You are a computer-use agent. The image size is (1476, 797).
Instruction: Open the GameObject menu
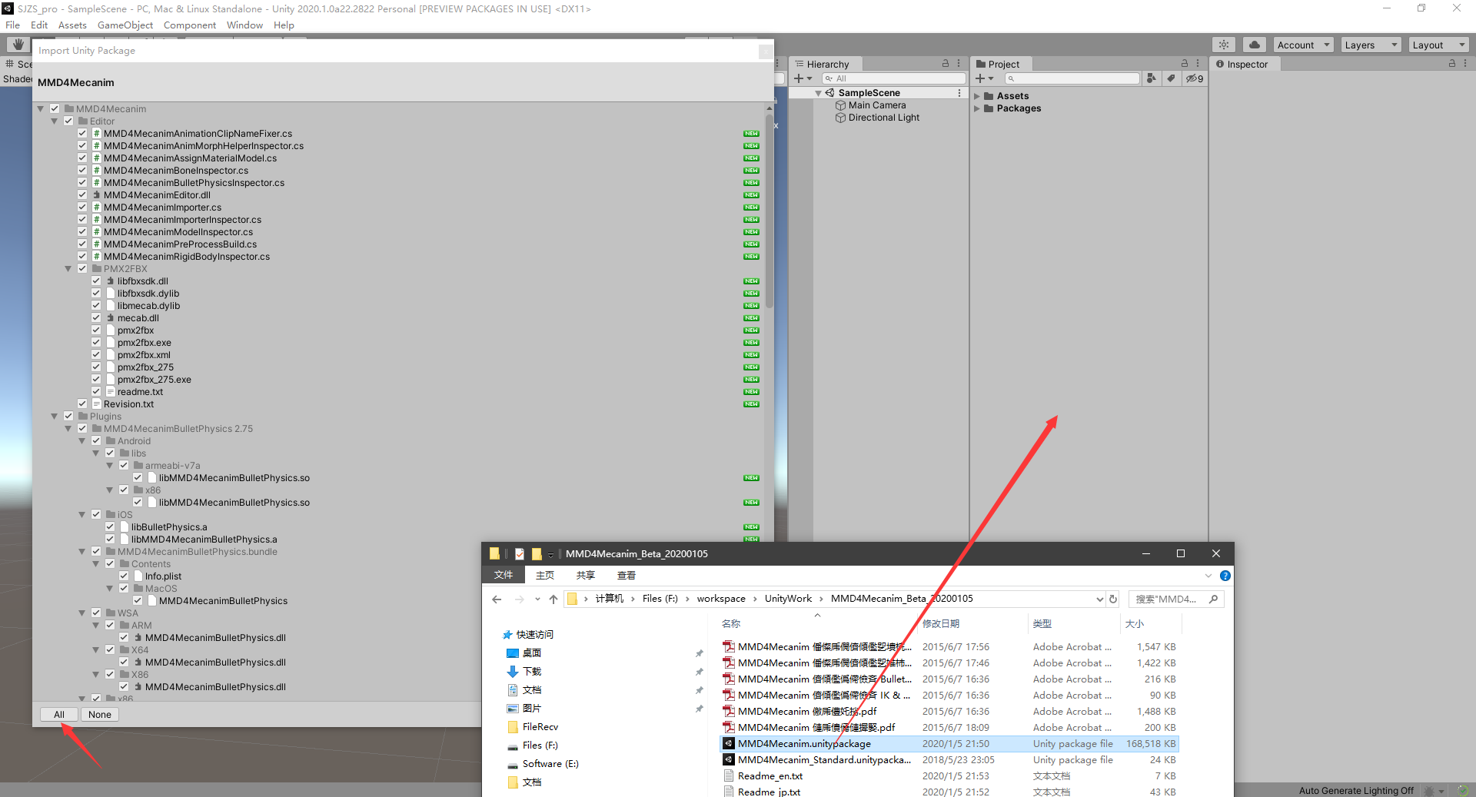tap(125, 25)
